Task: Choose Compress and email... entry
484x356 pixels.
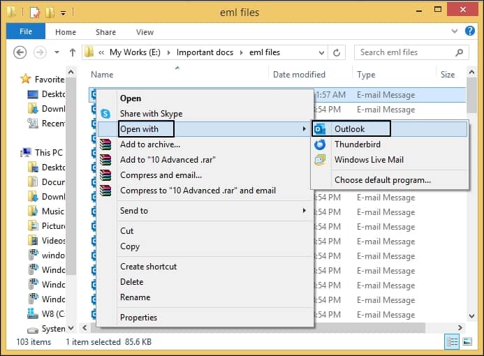Action: click(205, 175)
